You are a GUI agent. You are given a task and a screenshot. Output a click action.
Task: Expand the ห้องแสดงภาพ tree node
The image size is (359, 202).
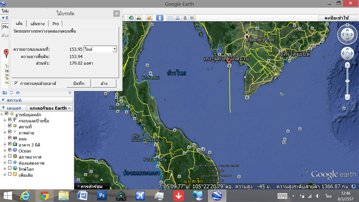click(5, 162)
